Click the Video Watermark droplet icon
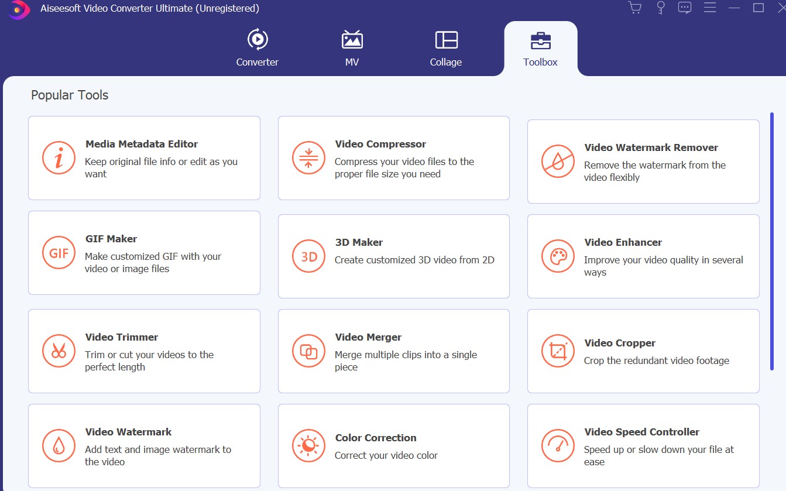Viewport: 786px width, 491px height. click(59, 445)
